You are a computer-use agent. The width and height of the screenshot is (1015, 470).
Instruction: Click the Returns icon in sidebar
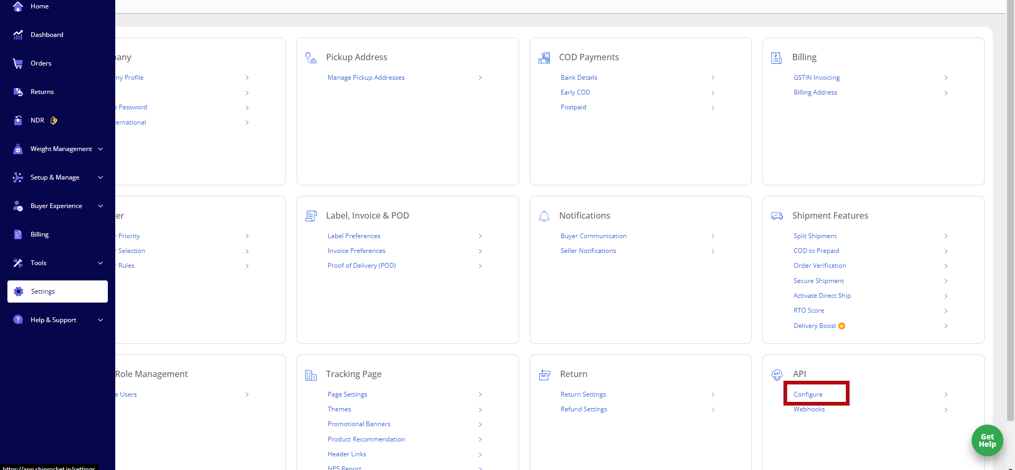coord(18,92)
